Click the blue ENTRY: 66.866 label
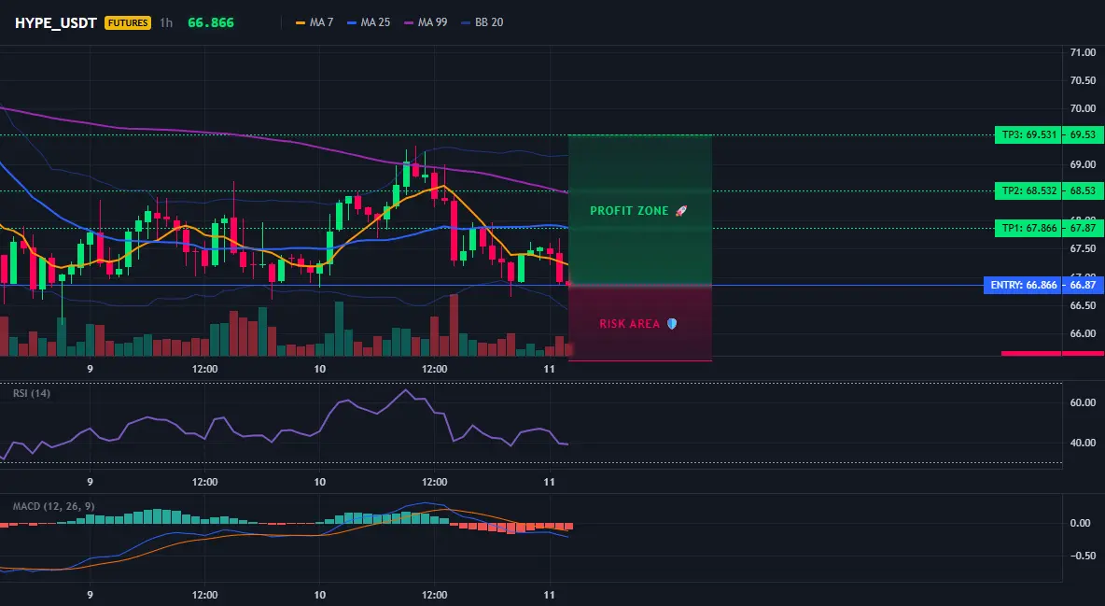This screenshot has height=606, width=1105. 1022,285
